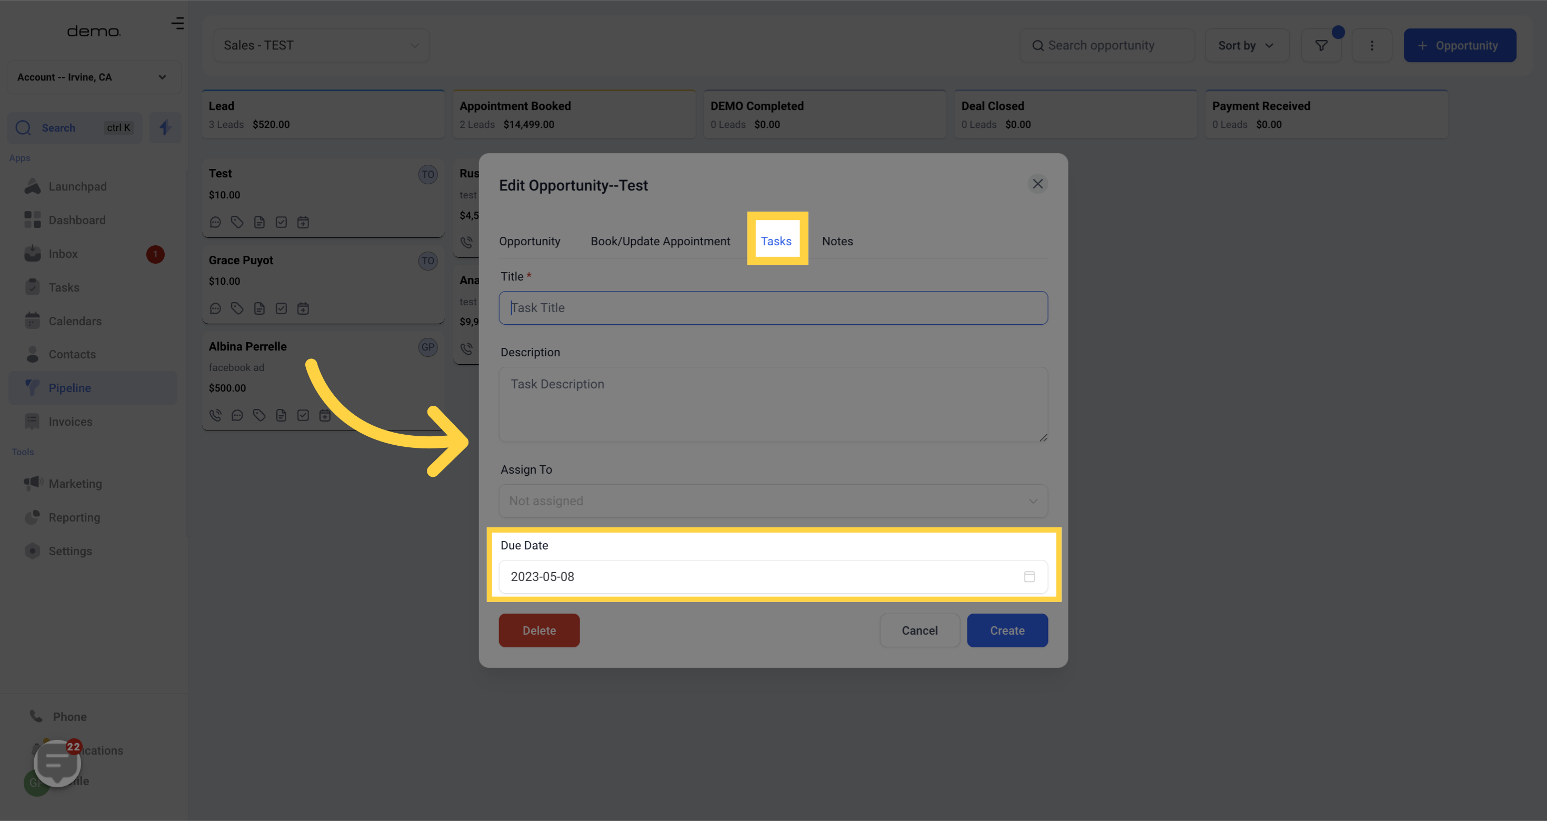The width and height of the screenshot is (1547, 821).
Task: Open the floating chat widget
Action: (57, 762)
